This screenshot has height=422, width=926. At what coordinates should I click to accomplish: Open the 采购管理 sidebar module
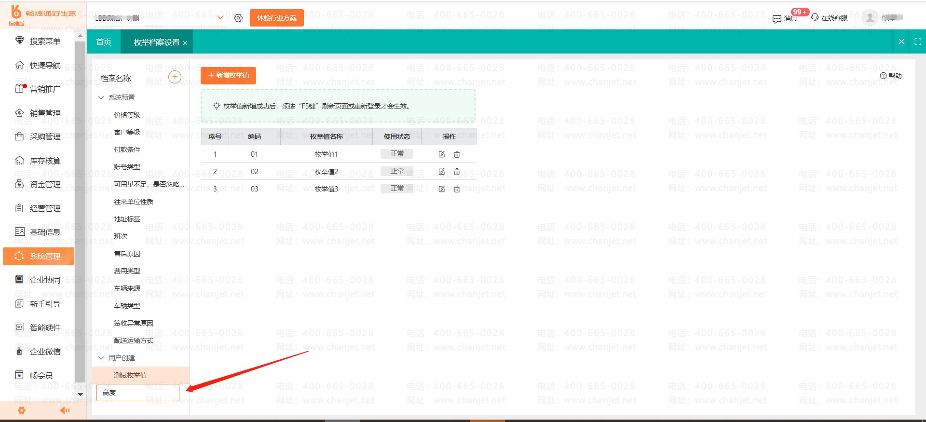click(x=38, y=136)
